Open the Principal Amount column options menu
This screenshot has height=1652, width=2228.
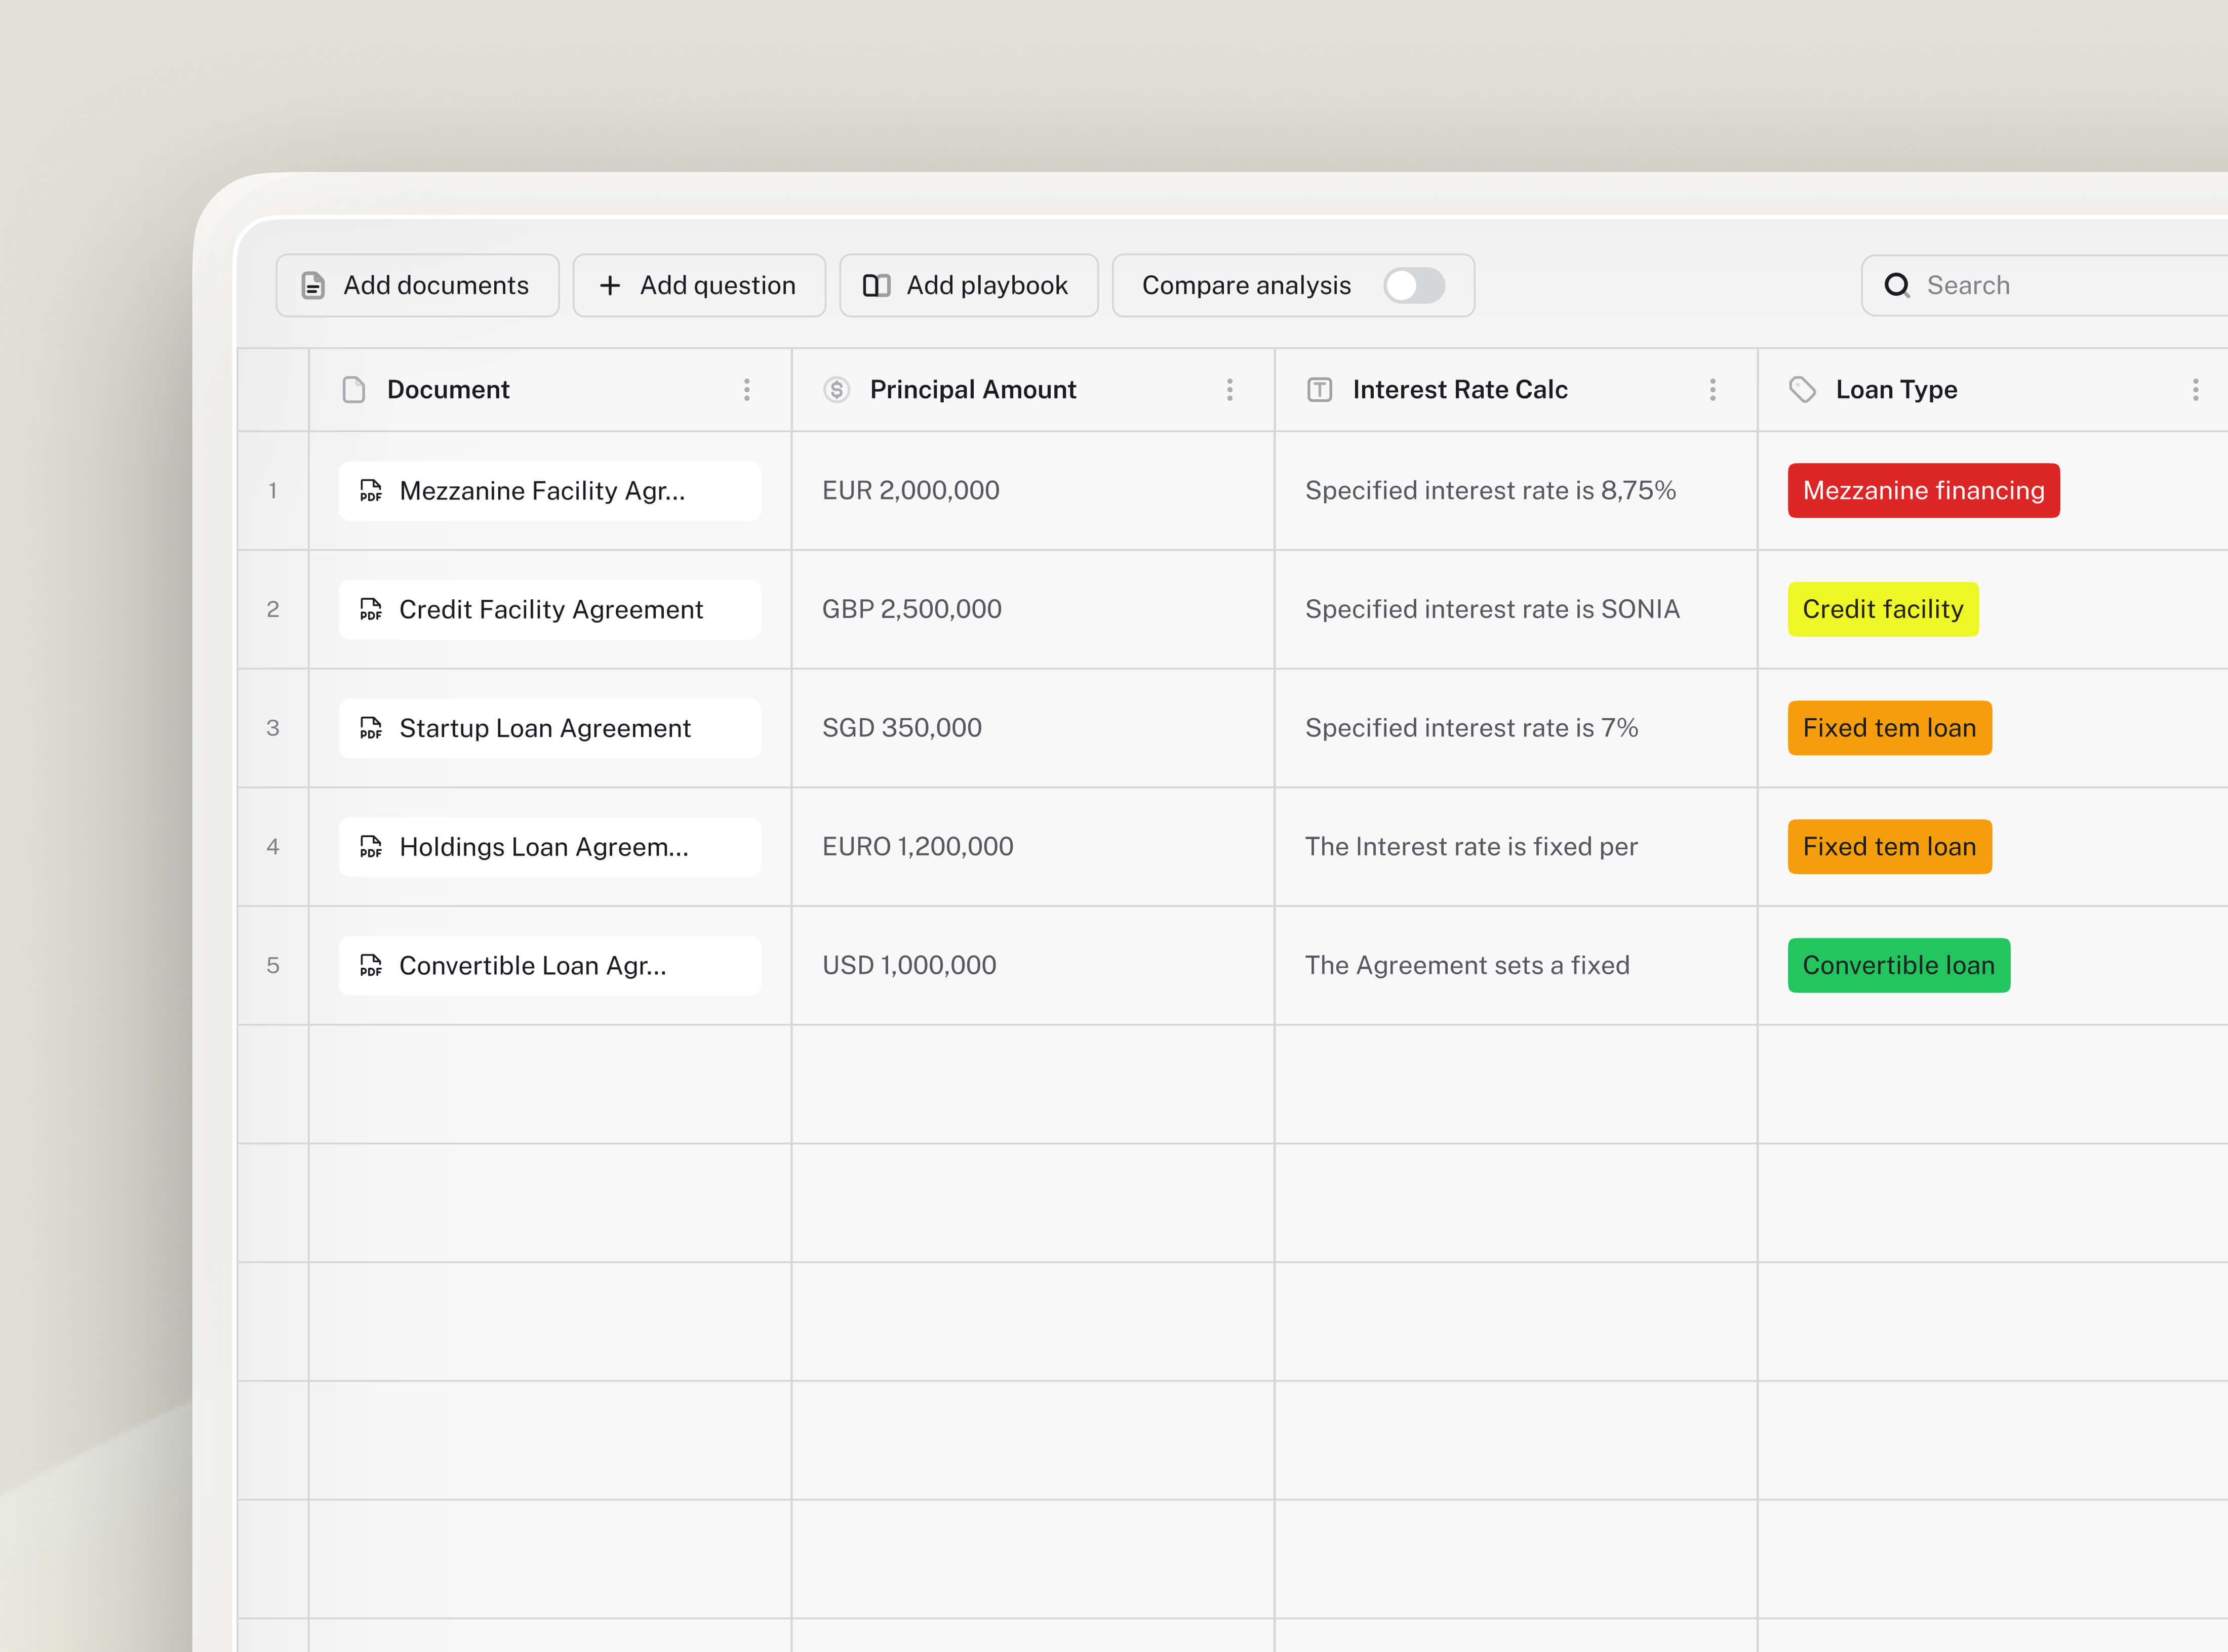pos(1229,390)
